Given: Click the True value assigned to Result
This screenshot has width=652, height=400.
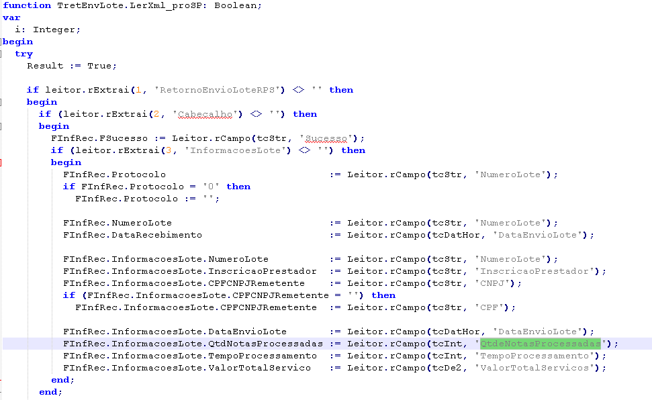Looking at the screenshot, I should click(99, 66).
